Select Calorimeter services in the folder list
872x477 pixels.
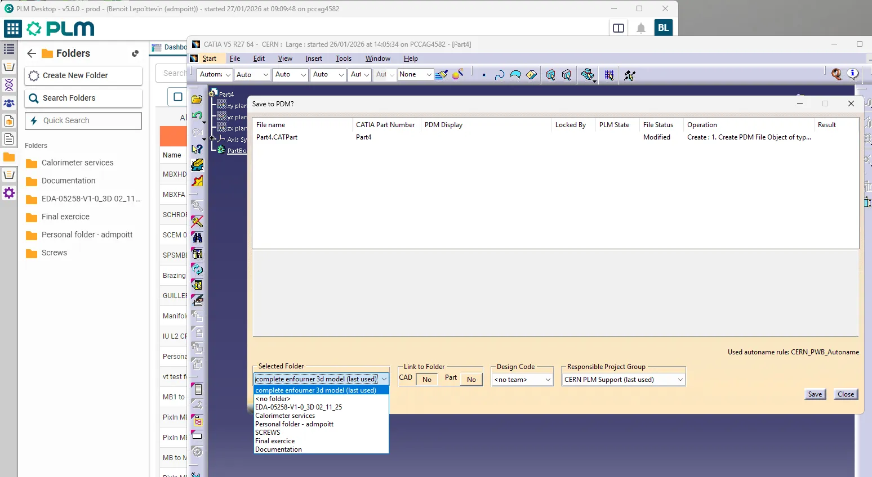(285, 416)
